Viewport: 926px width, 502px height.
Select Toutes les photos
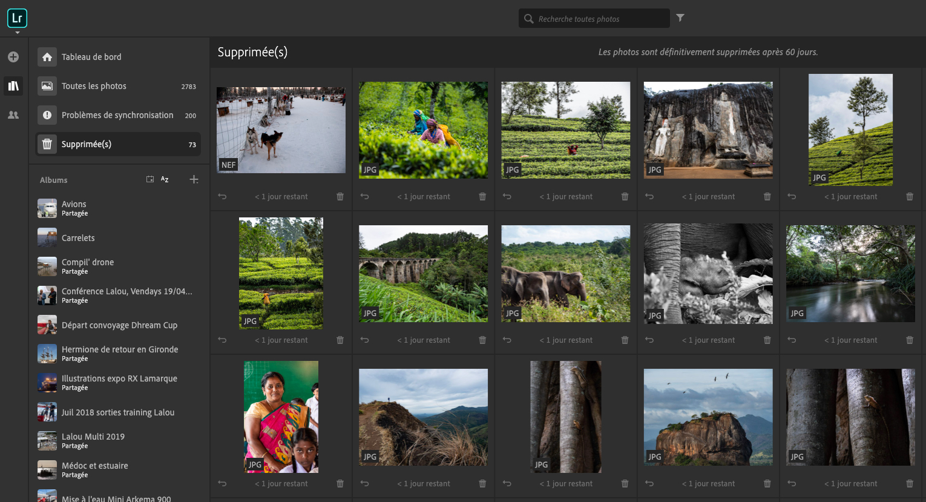click(x=118, y=86)
